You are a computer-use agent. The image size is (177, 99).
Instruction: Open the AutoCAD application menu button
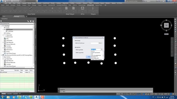coord(2,1)
